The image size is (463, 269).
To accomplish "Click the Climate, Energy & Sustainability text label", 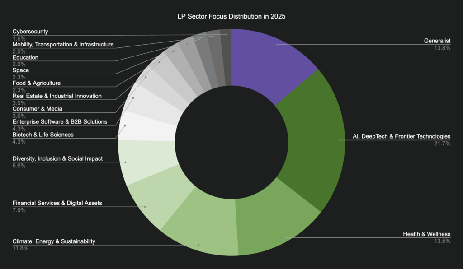I will [x=54, y=241].
